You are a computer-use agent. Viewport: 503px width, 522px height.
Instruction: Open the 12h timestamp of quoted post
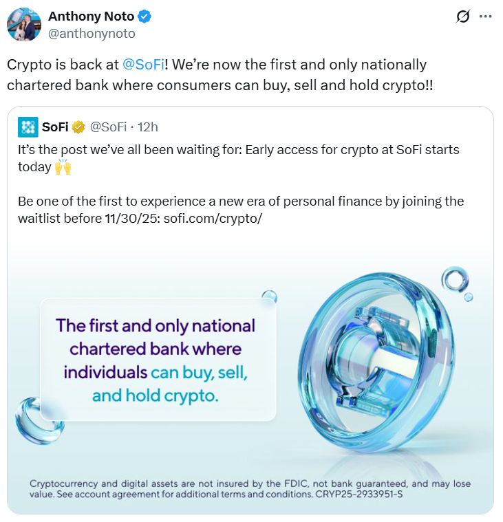(147, 127)
